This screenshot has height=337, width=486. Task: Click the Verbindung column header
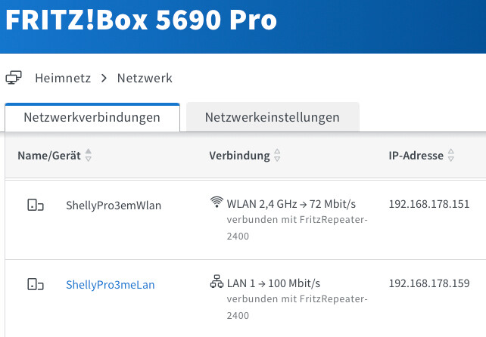click(x=239, y=156)
